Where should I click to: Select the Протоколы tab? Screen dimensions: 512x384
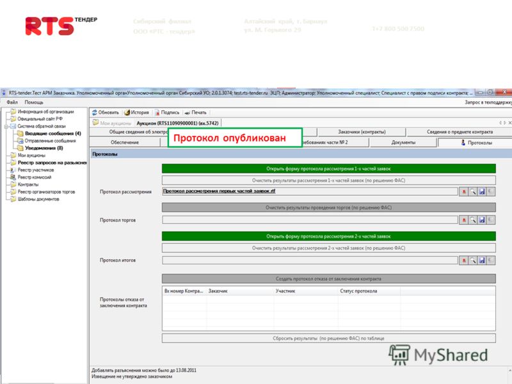tap(476, 143)
